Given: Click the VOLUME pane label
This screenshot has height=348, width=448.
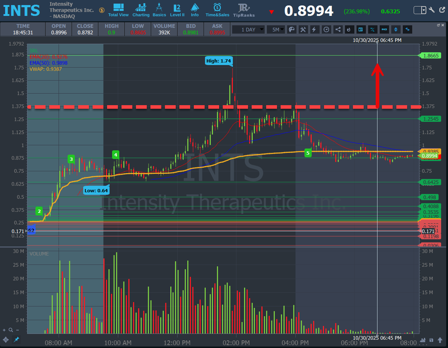Looking at the screenshot, I should [x=39, y=254].
